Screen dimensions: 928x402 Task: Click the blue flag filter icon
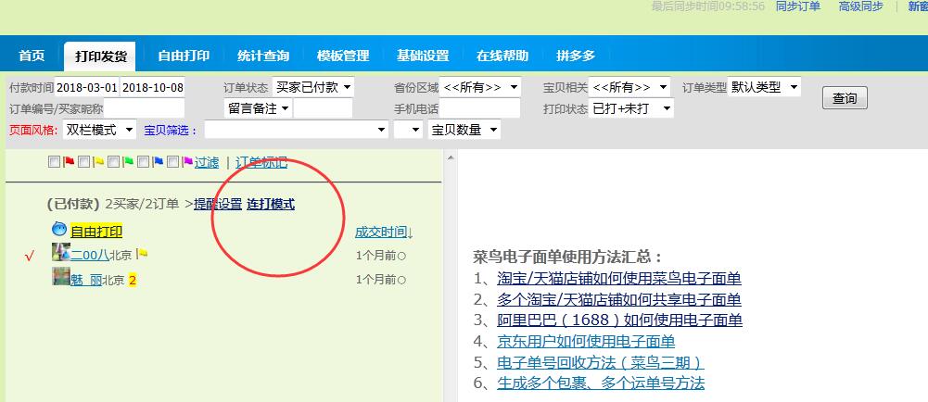[158, 162]
